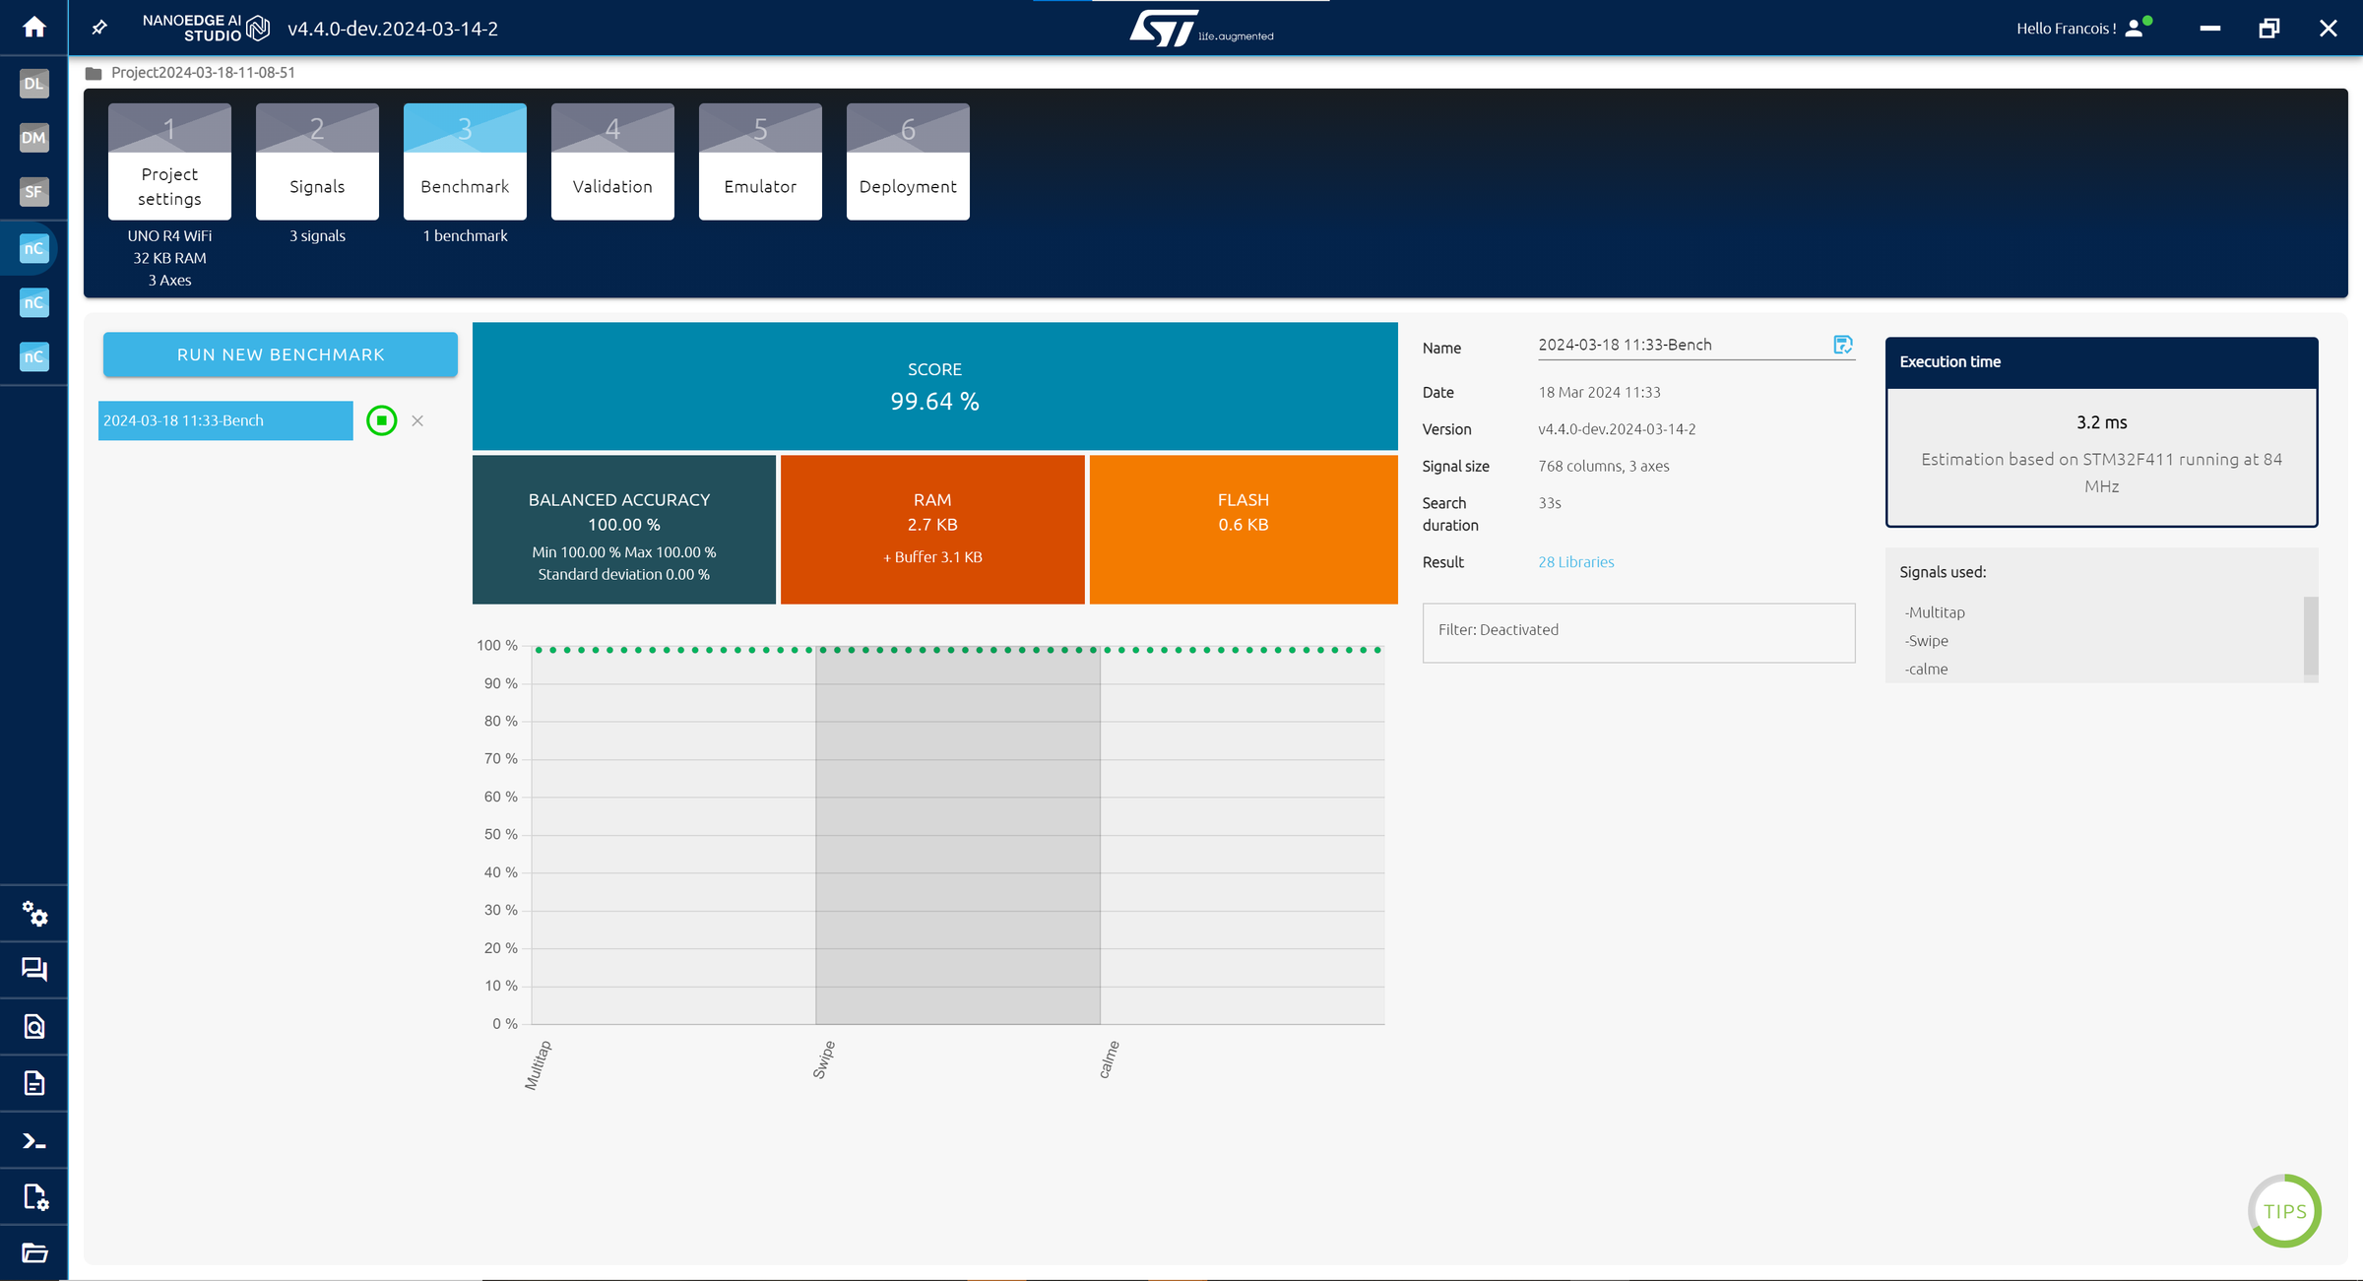Image resolution: width=2363 pixels, height=1281 pixels.
Task: Click the benchmark Name input field
Action: point(1678,345)
